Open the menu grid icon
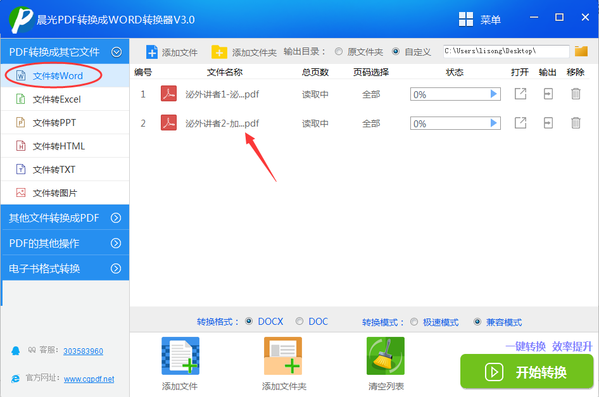599x397 pixels. [x=465, y=19]
